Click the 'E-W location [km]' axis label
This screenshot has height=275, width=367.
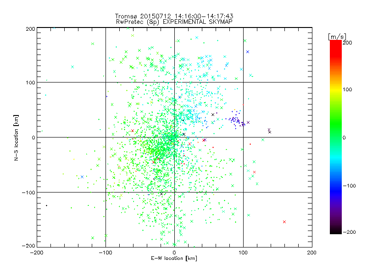coord(174,258)
